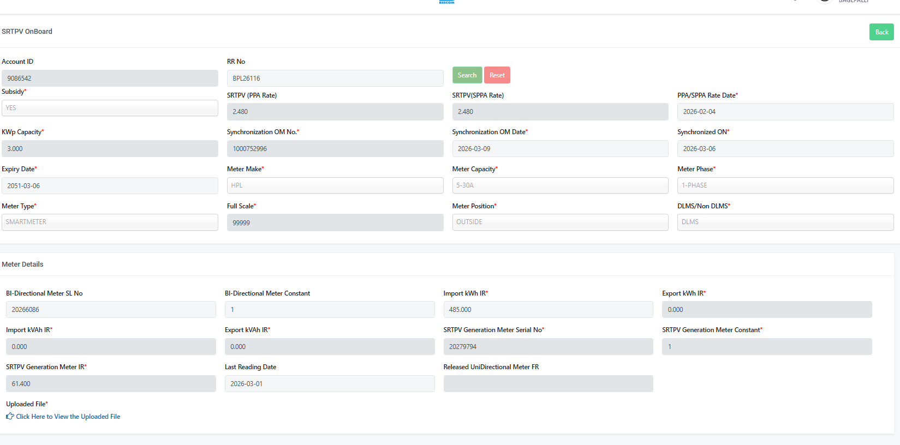
Task: Click the Released UniDirectional Meter FR field
Action: [549, 384]
